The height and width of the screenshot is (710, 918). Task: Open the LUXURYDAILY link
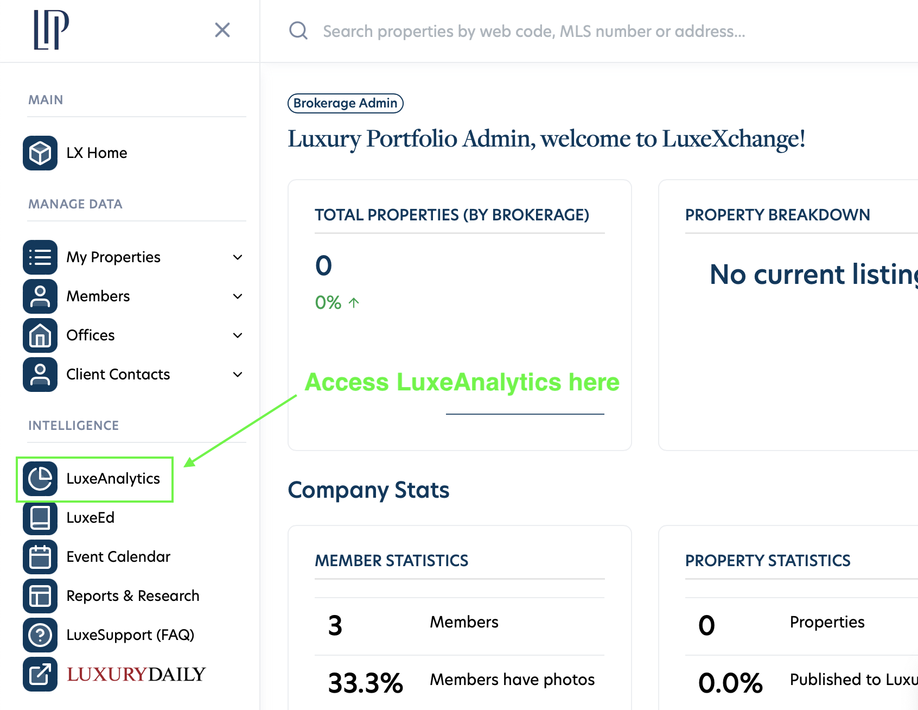pos(136,674)
